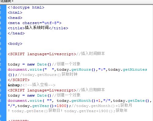Click the <!doctype html> declaration line
The image size is (153, 121).
click(x=26, y=7)
